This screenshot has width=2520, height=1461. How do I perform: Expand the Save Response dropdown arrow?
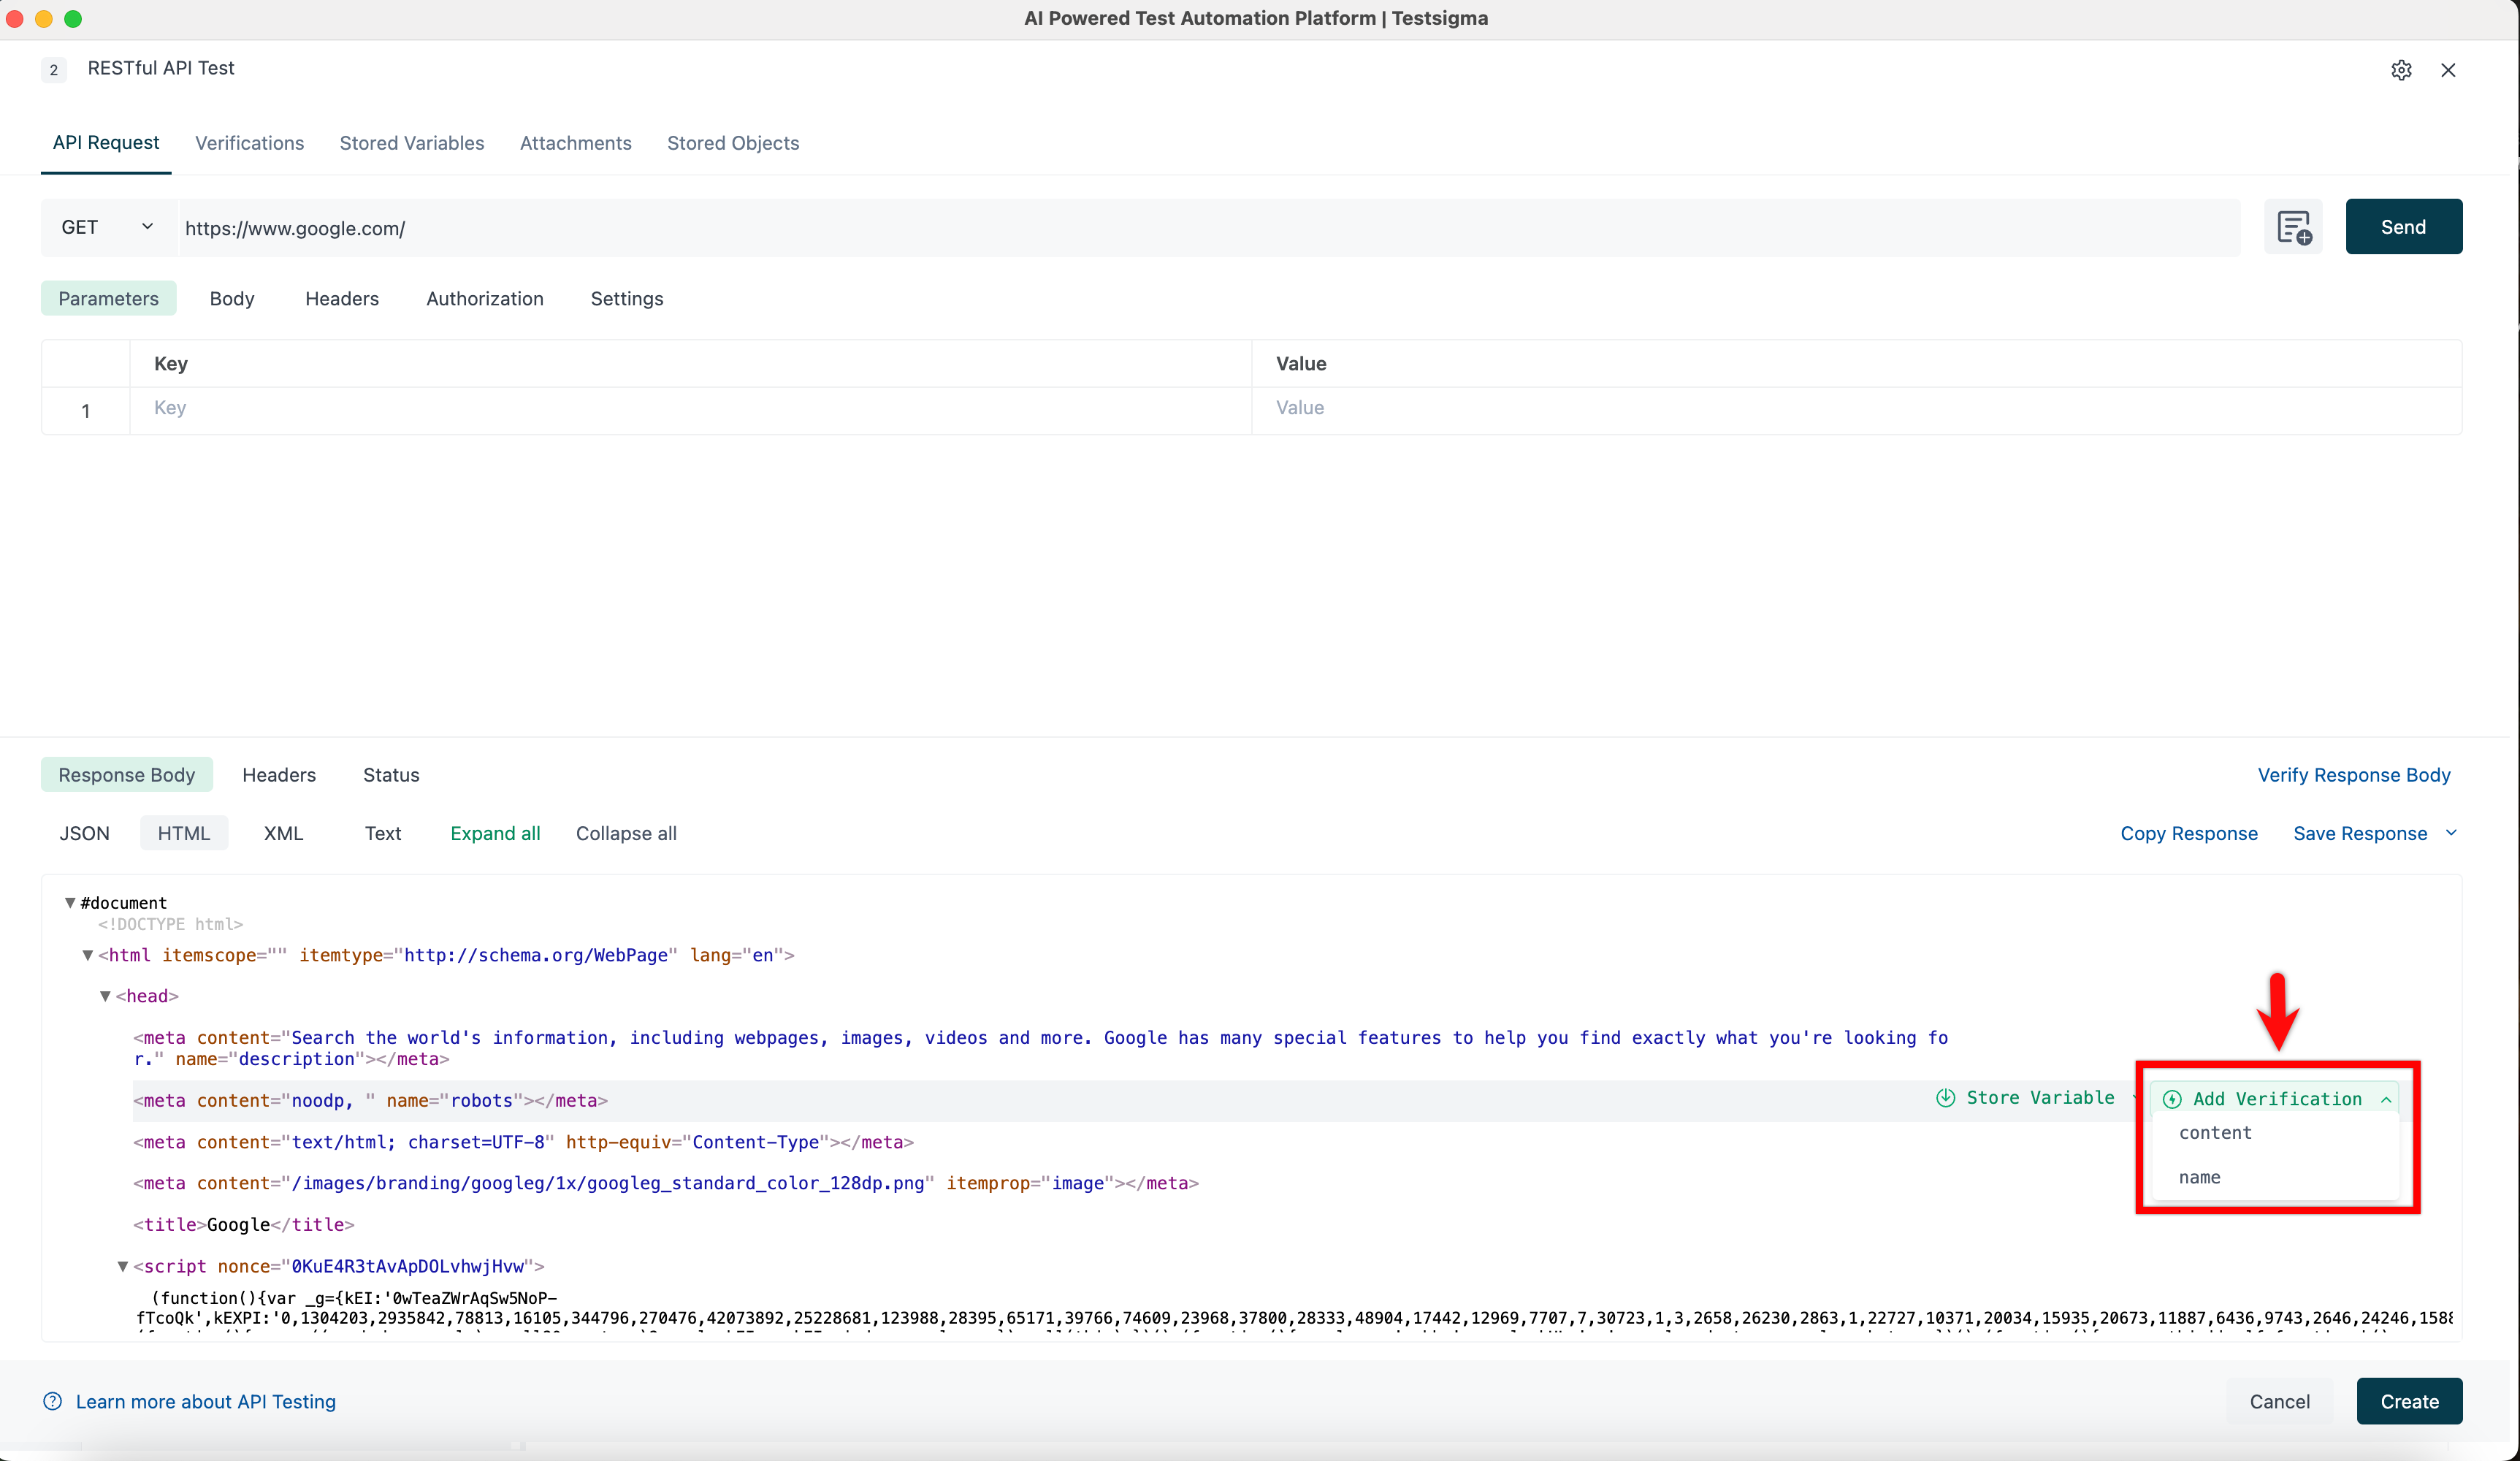(x=2451, y=833)
